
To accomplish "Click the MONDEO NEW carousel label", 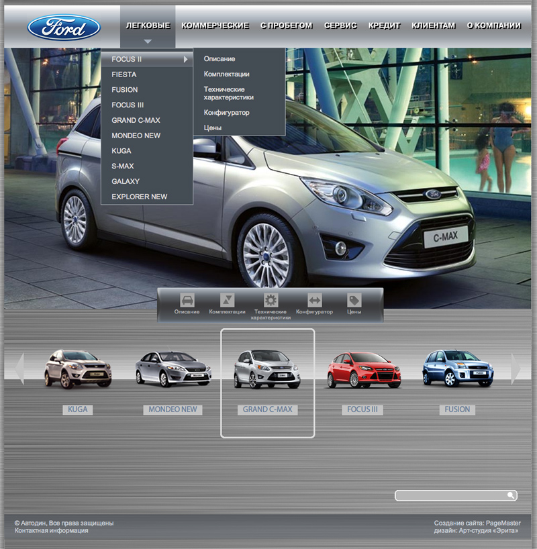I will [173, 409].
